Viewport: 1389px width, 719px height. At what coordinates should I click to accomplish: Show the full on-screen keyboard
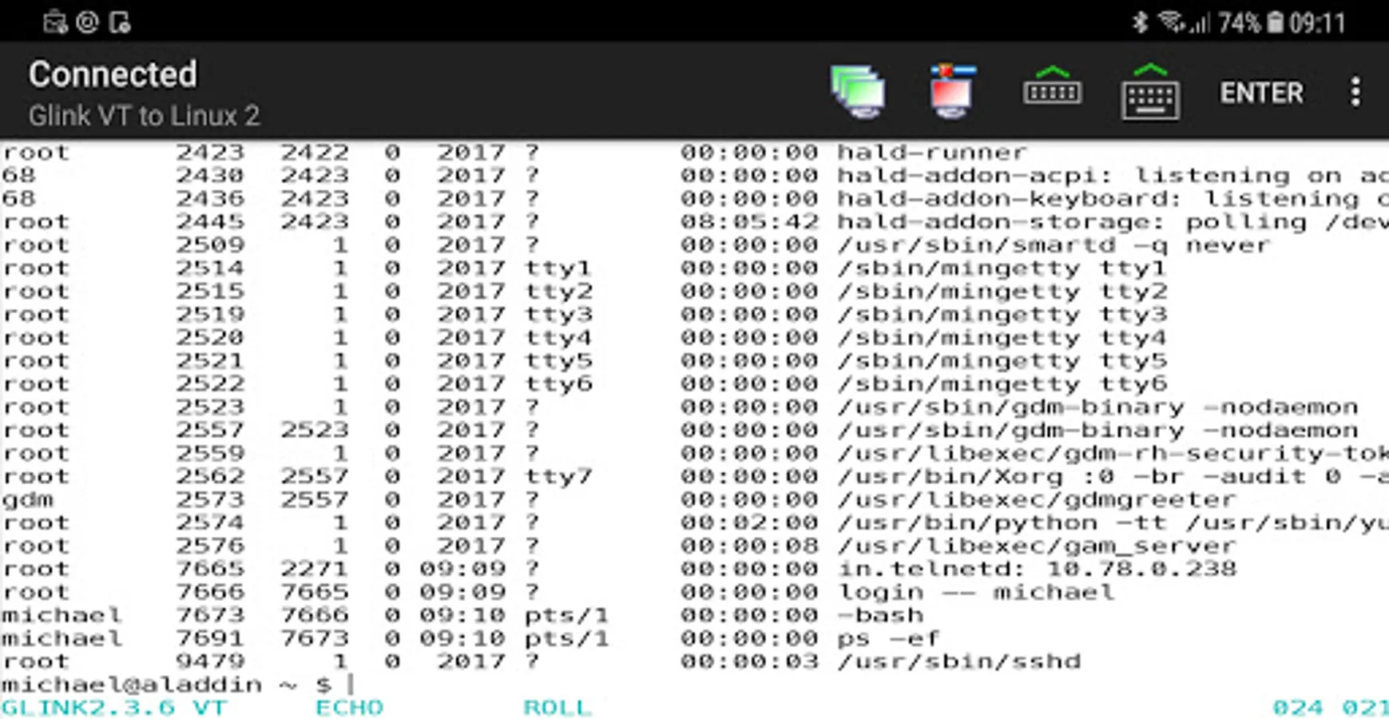1150,93
